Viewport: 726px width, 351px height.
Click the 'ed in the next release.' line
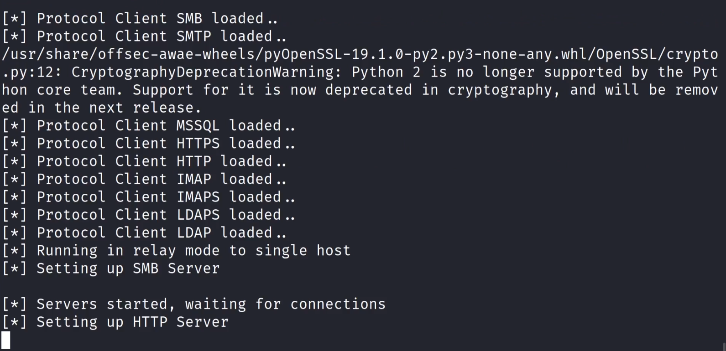[101, 108]
